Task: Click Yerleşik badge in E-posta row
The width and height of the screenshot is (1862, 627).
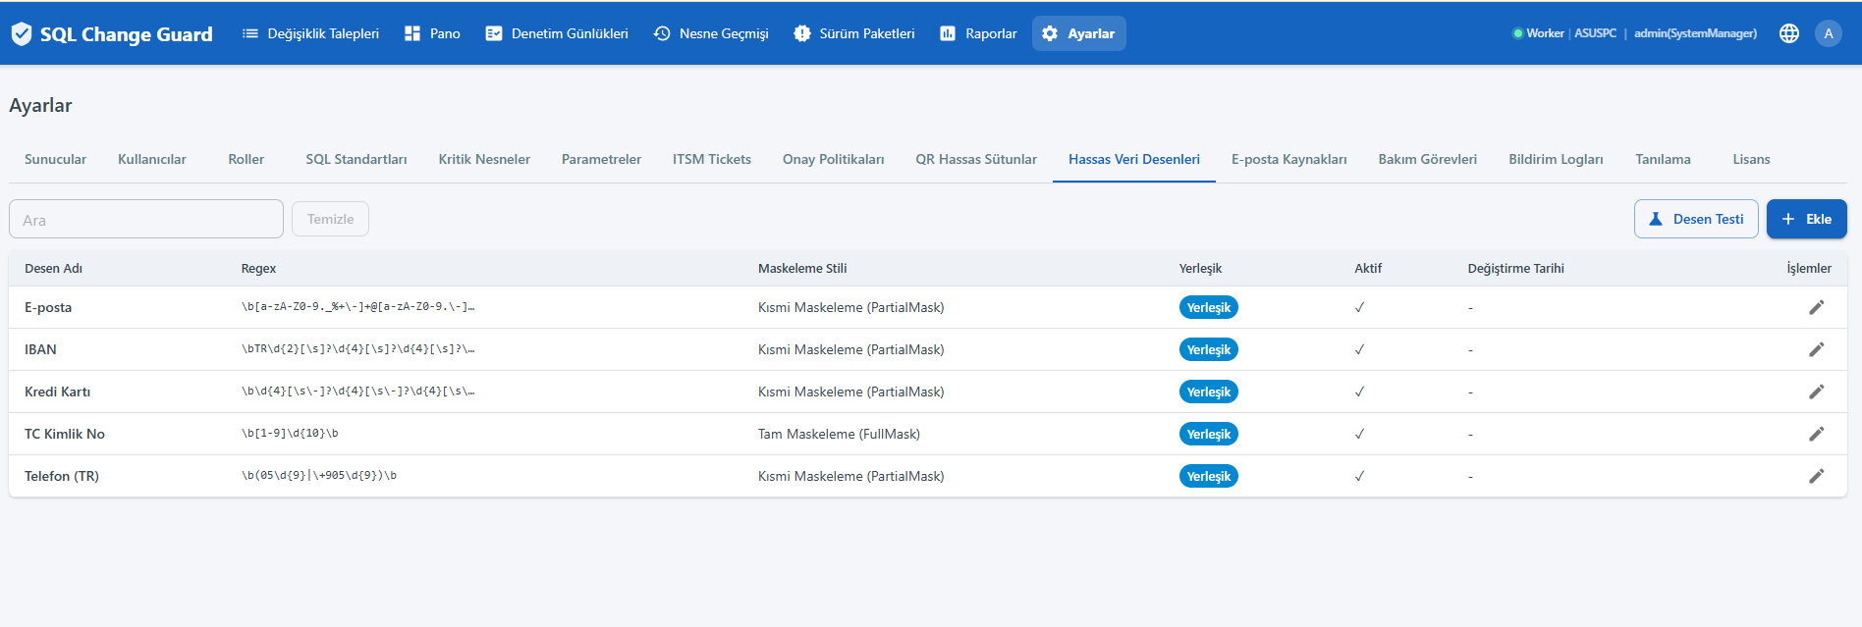Action: click(x=1208, y=307)
